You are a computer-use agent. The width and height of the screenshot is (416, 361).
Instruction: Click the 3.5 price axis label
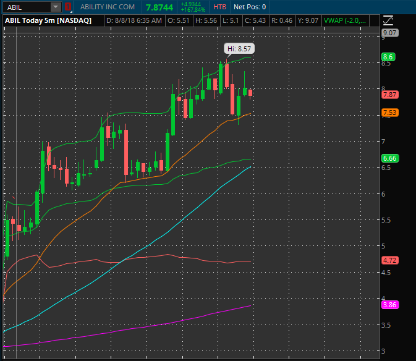[x=386, y=325]
